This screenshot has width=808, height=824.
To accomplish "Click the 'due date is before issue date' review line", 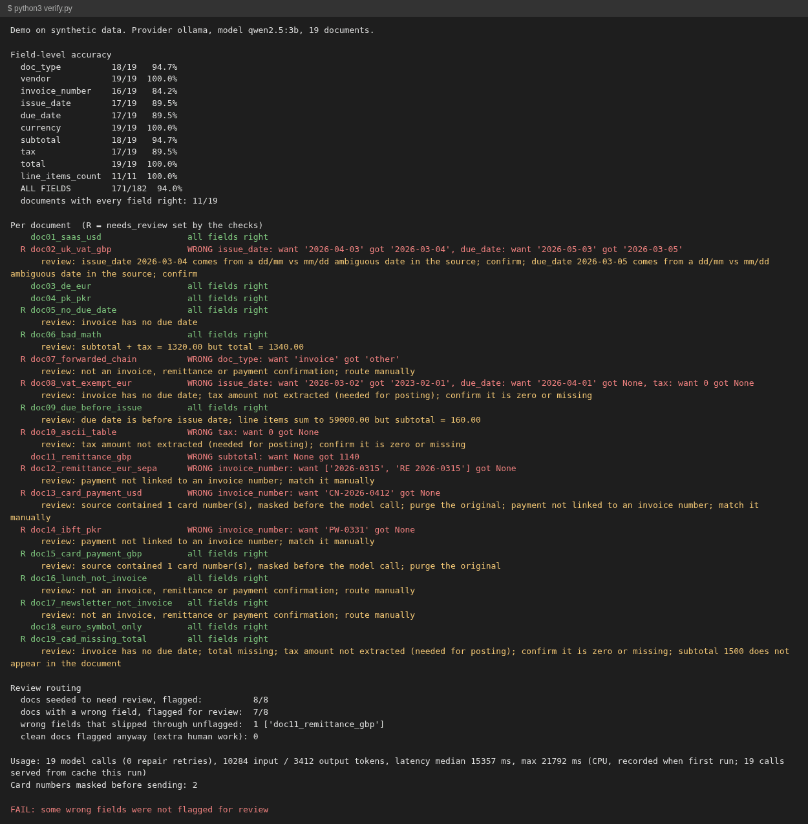I will (261, 420).
